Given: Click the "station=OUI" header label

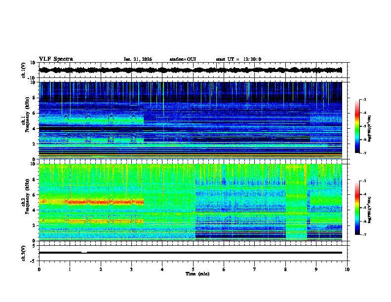Looking at the screenshot, I should (183, 59).
